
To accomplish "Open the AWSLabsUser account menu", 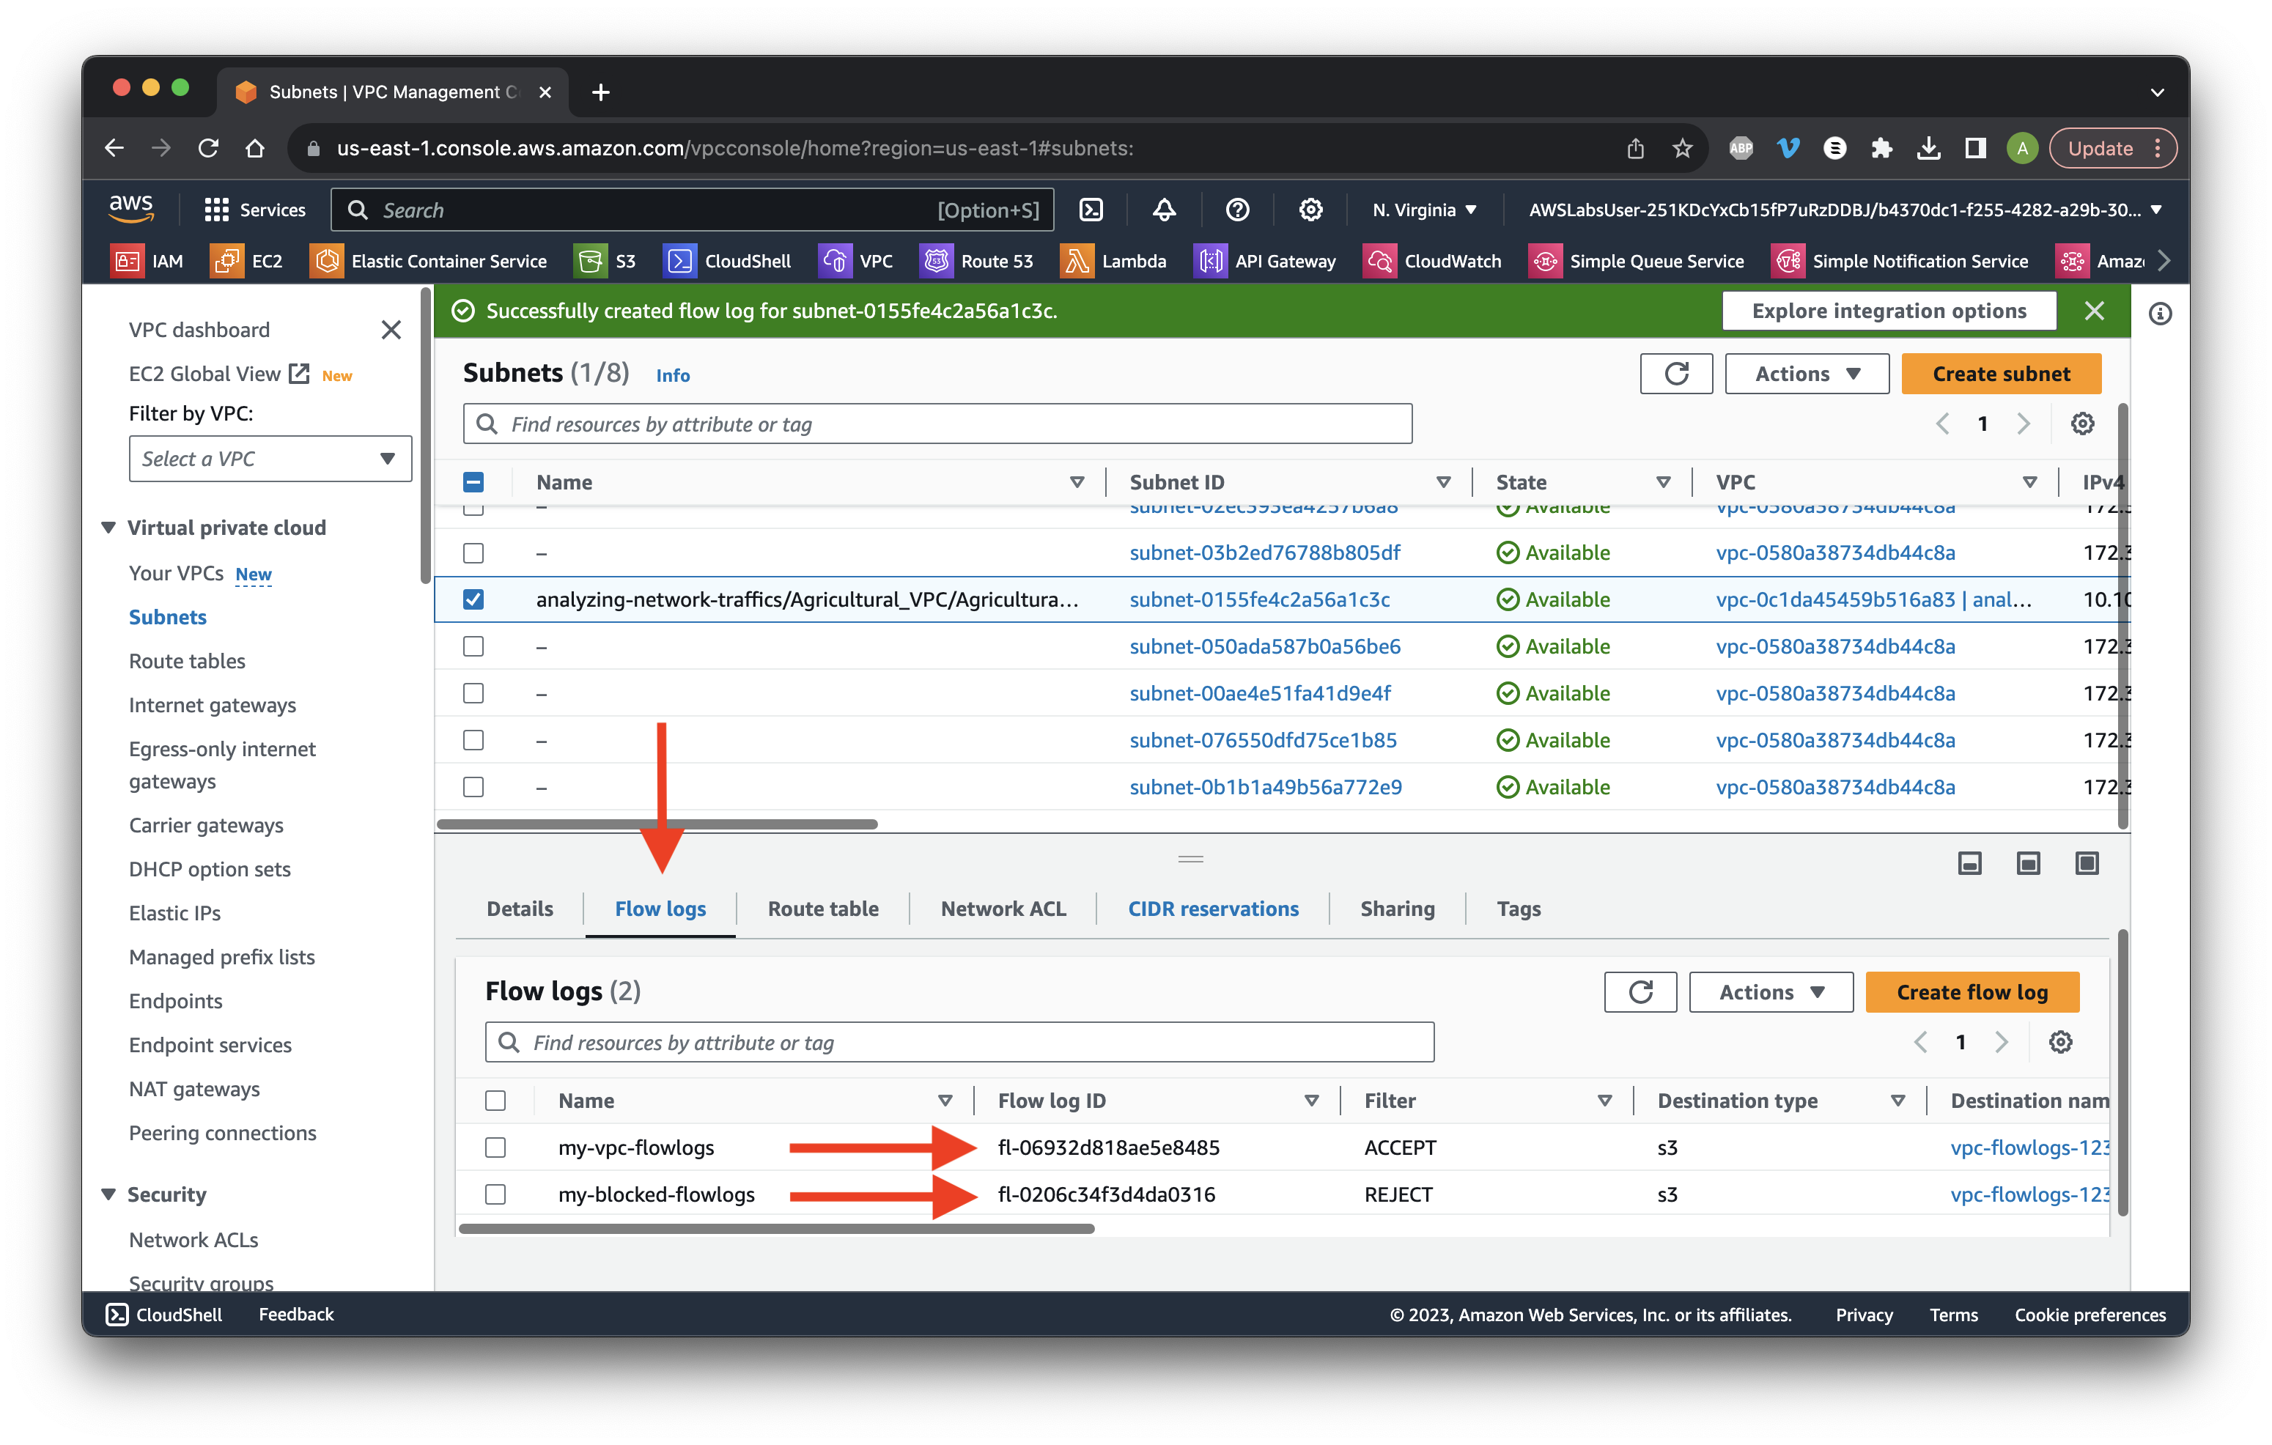I will [1845, 210].
